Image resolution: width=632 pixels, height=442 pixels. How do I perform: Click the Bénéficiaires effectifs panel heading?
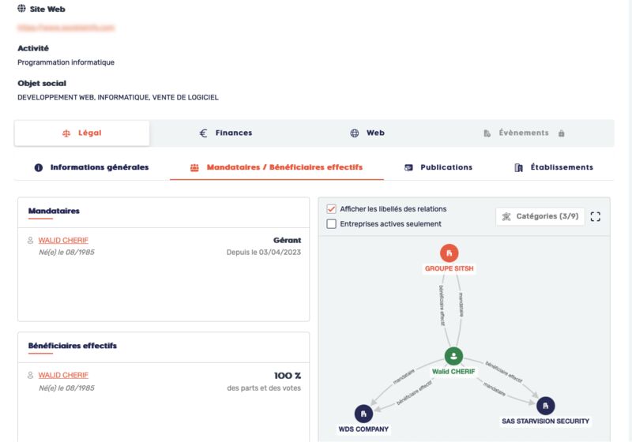tap(73, 346)
